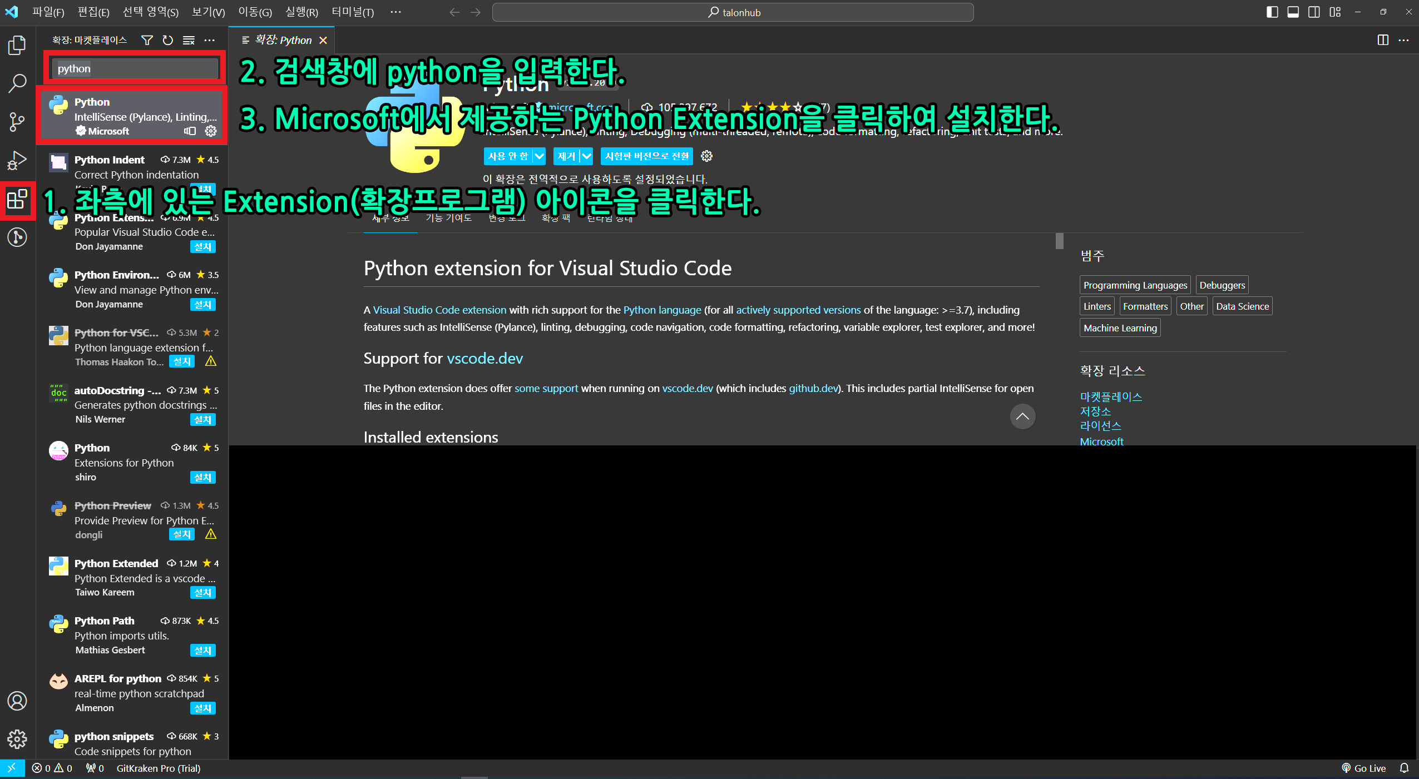
Task: Open the 편집(E) menu
Action: pos(93,12)
